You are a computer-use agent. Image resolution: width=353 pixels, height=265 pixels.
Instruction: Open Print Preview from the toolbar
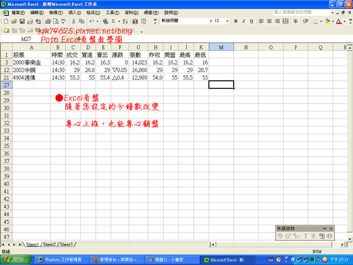56,21
